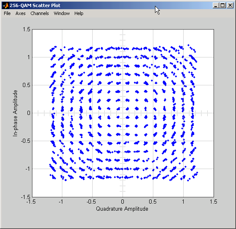Image resolution: width=236 pixels, height=229 pixels.
Task: Open the Axes menu
Action: tap(20, 13)
